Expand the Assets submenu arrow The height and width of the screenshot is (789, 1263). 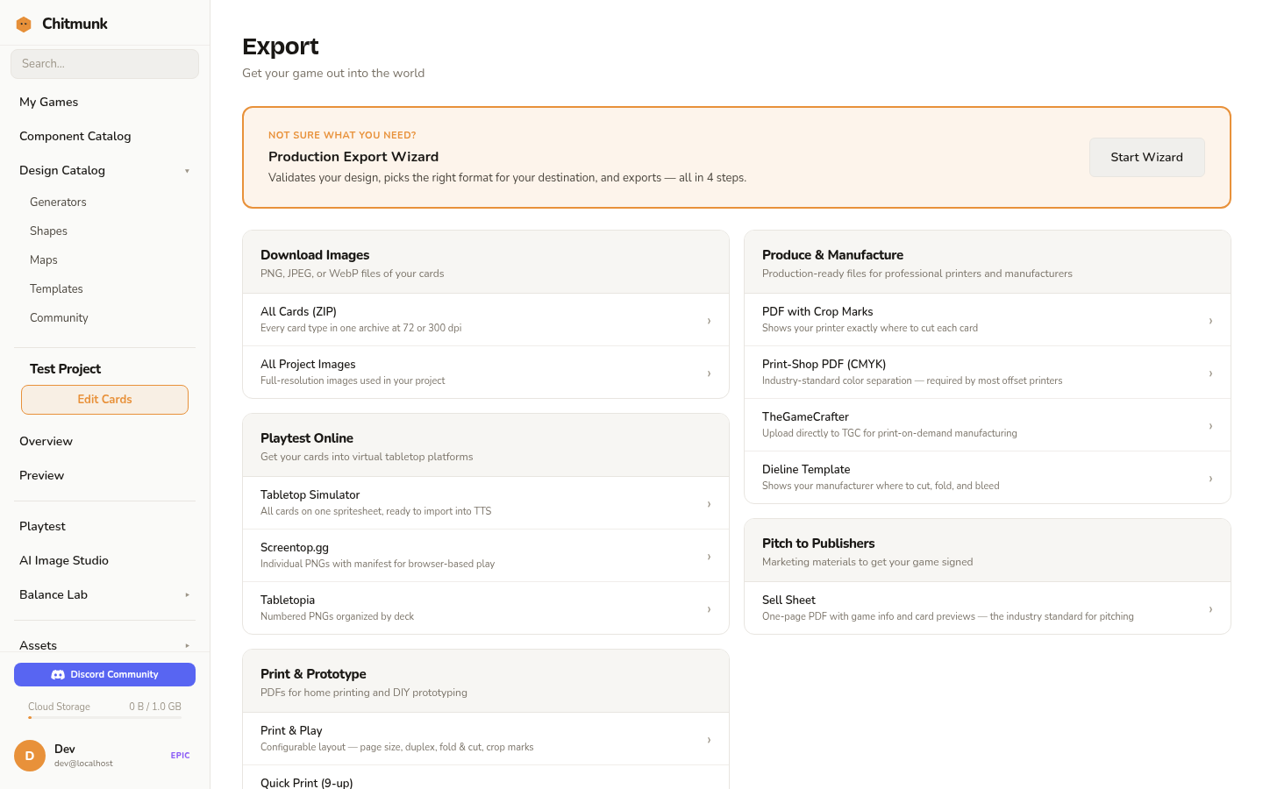coord(187,646)
